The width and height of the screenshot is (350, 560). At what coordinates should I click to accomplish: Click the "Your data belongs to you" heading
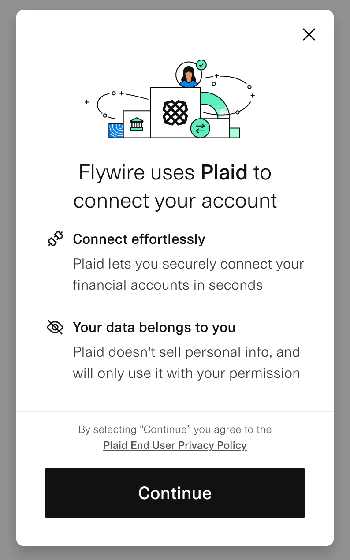click(x=154, y=327)
